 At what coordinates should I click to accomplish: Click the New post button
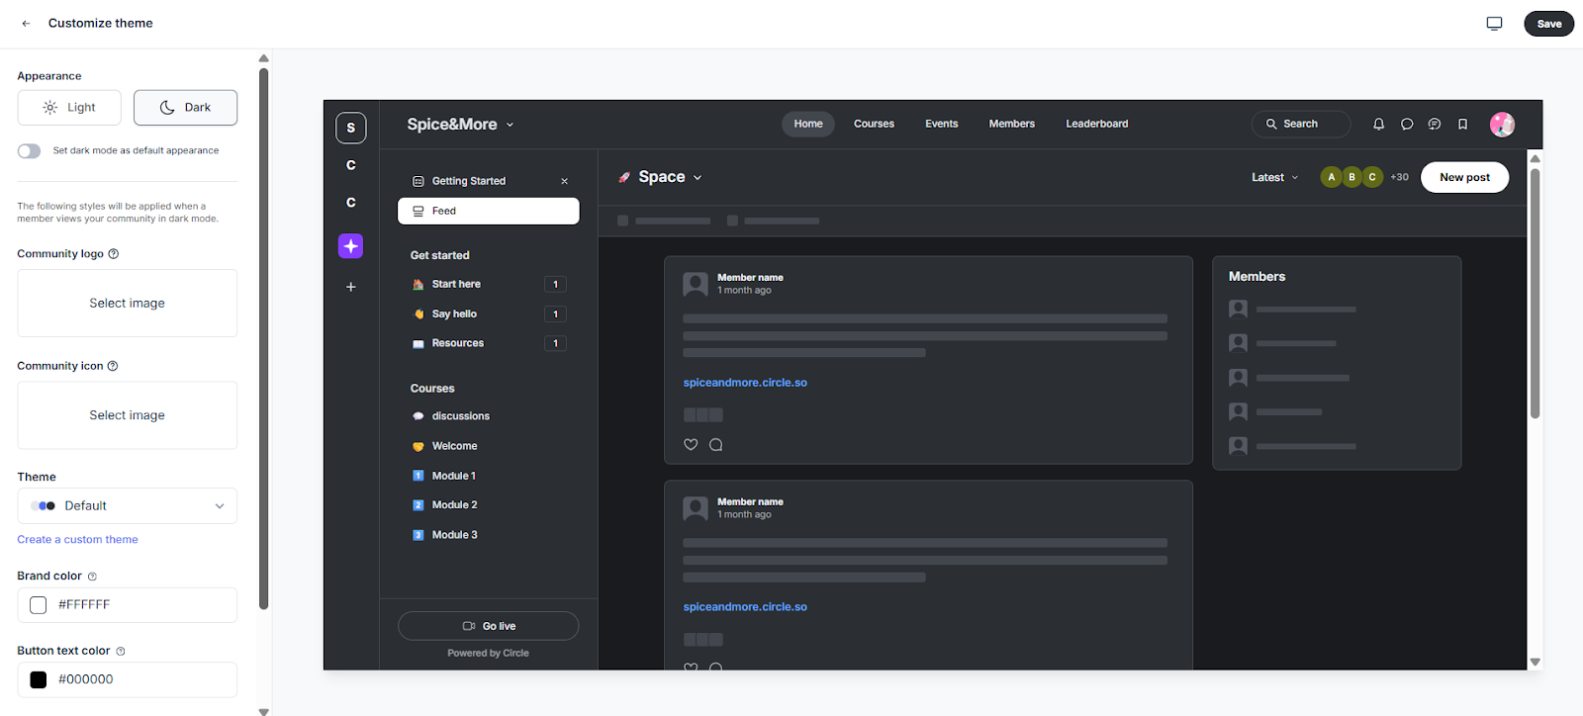pyautogui.click(x=1465, y=178)
